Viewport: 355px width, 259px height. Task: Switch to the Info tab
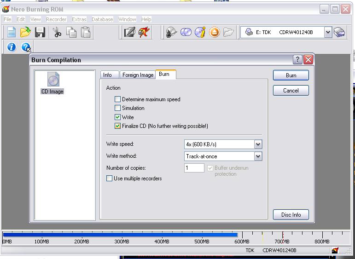(x=109, y=75)
